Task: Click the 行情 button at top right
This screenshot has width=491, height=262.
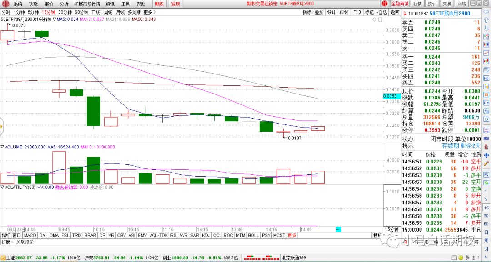Action: pyautogui.click(x=417, y=4)
